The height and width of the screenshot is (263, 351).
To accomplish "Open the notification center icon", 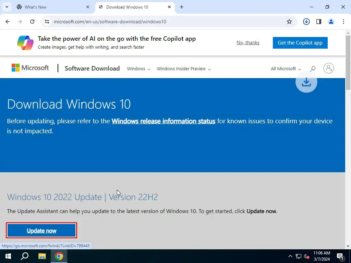I will [x=340, y=256].
